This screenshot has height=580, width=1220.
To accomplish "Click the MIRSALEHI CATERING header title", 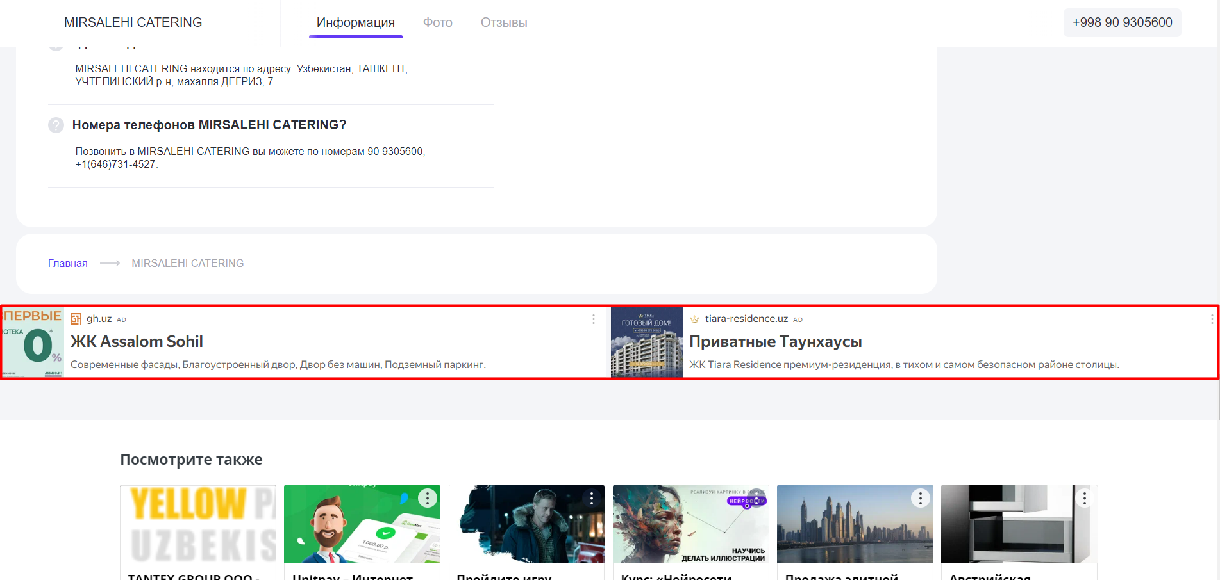I will pyautogui.click(x=133, y=22).
